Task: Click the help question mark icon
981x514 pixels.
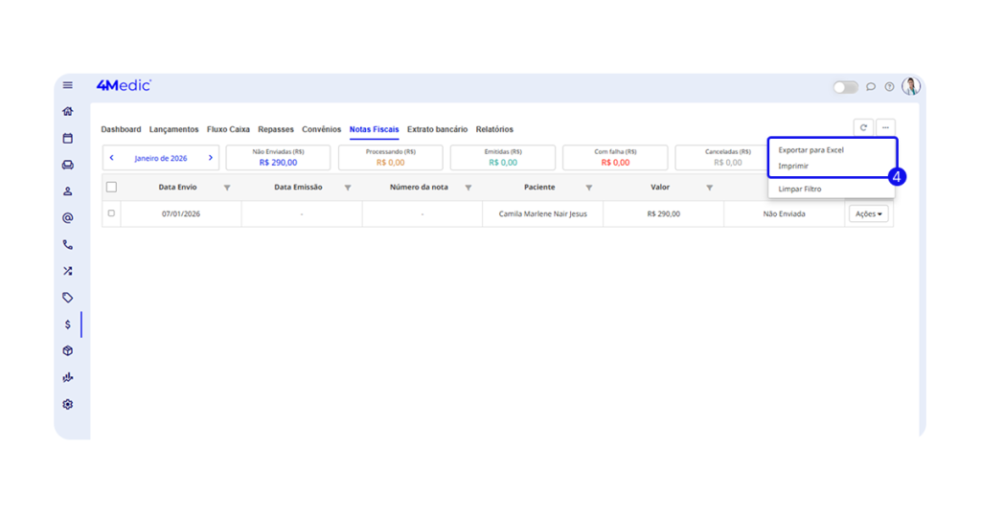Action: pyautogui.click(x=889, y=87)
